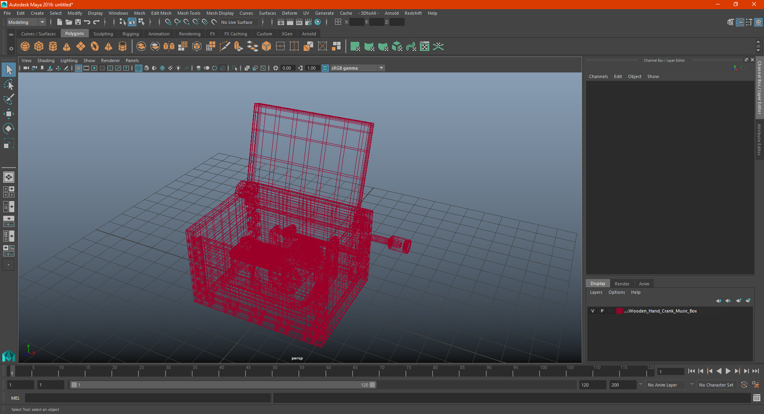Create a polygon cylinder from shelf
Image resolution: width=764 pixels, height=414 pixels.
[x=53, y=47]
